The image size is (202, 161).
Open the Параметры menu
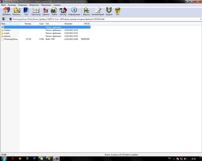coord(46,5)
